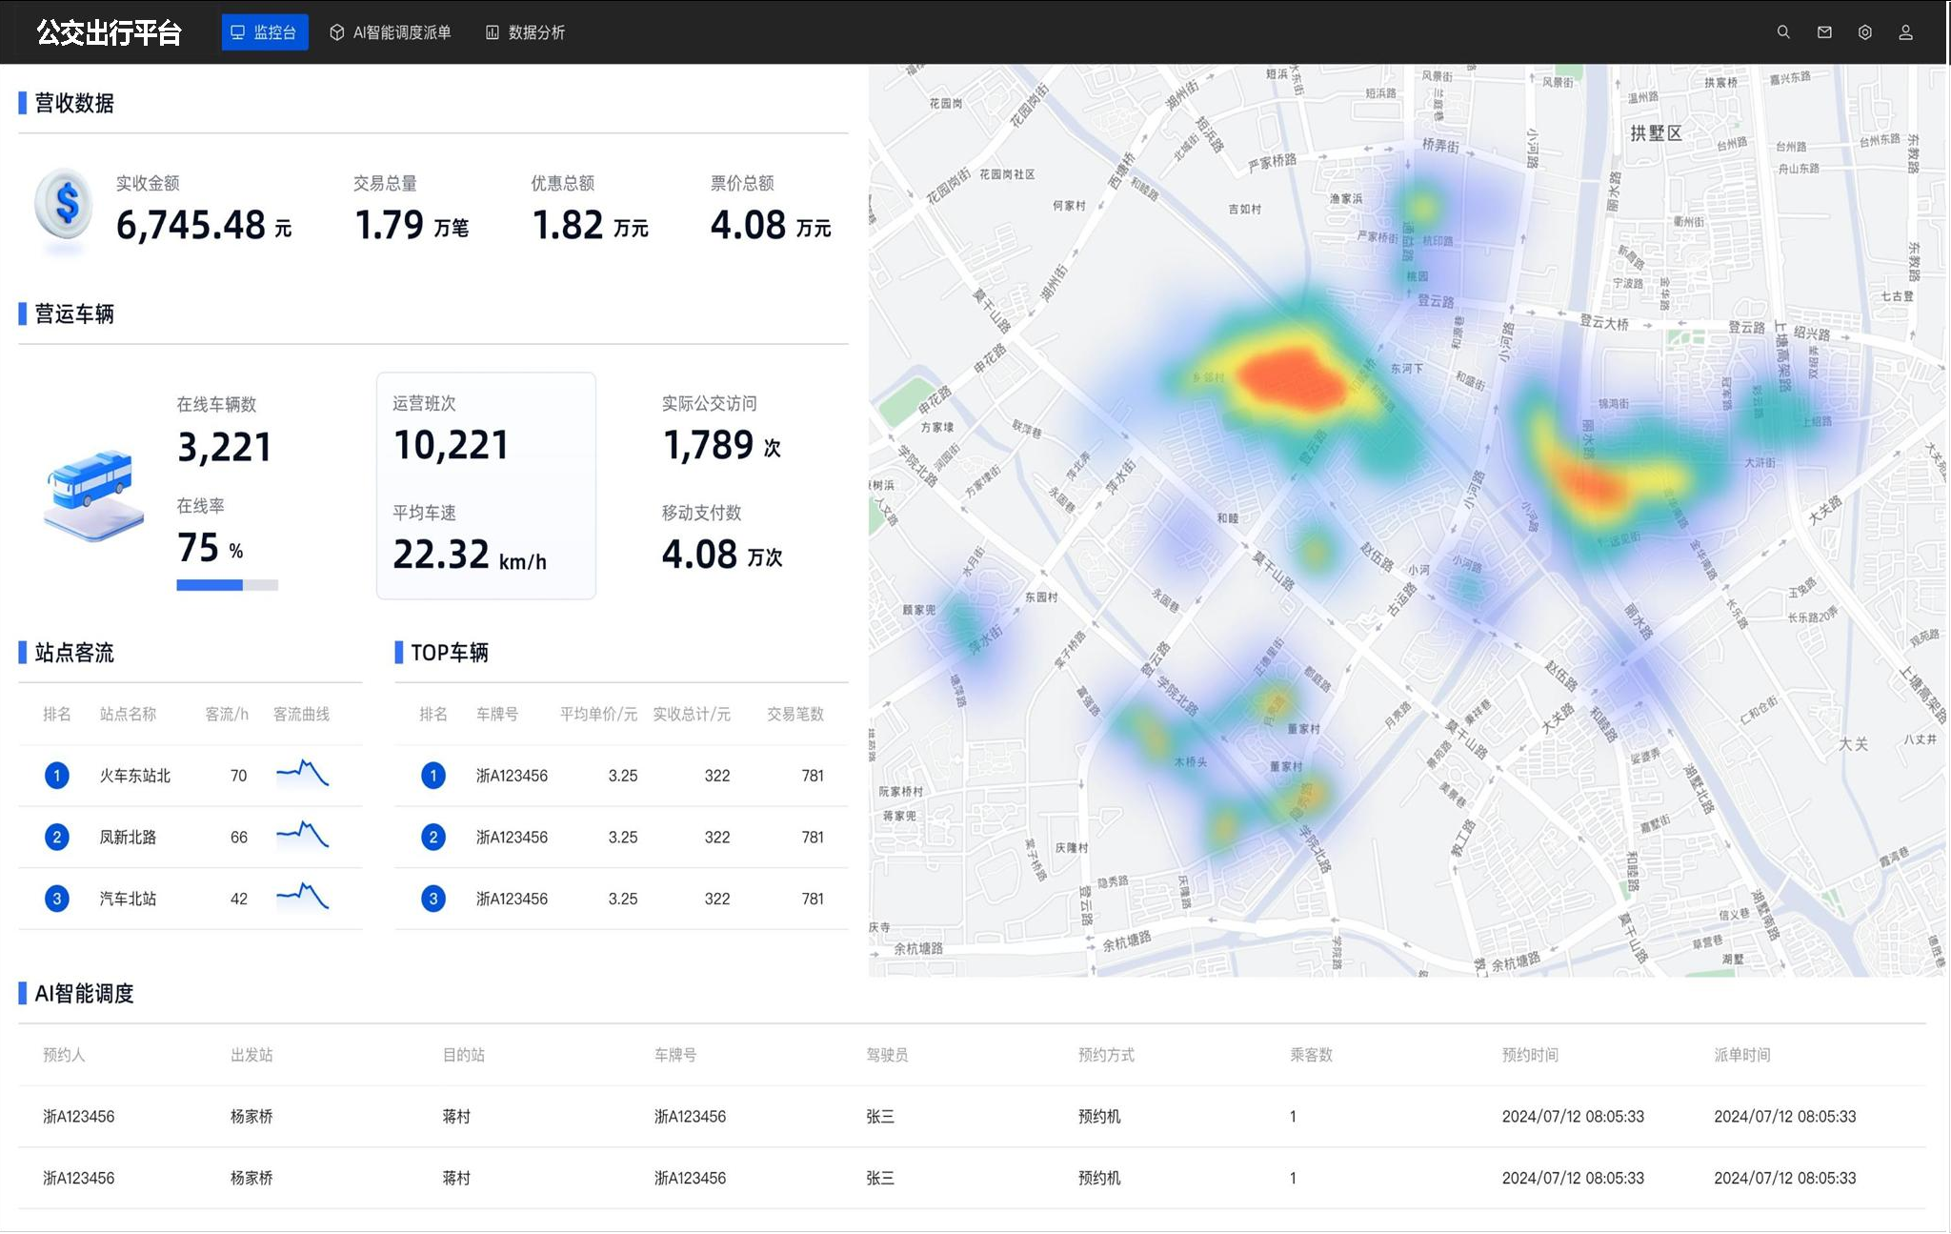The width and height of the screenshot is (1951, 1234).
Task: Click 拱墅区 label on the map
Action: tap(1656, 133)
